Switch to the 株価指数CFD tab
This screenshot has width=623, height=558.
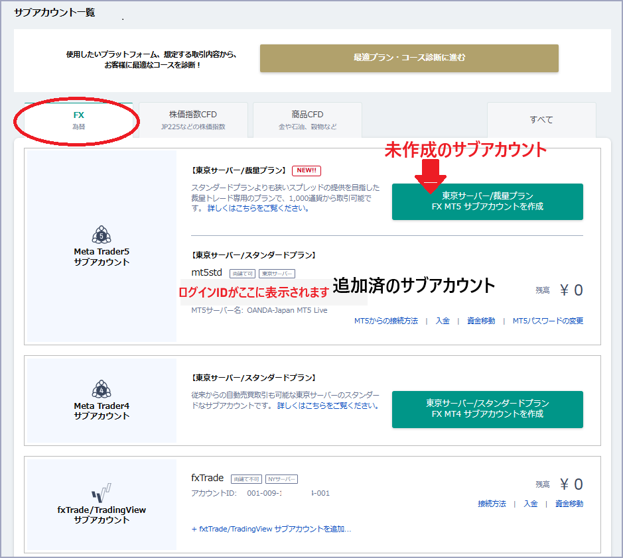193,120
